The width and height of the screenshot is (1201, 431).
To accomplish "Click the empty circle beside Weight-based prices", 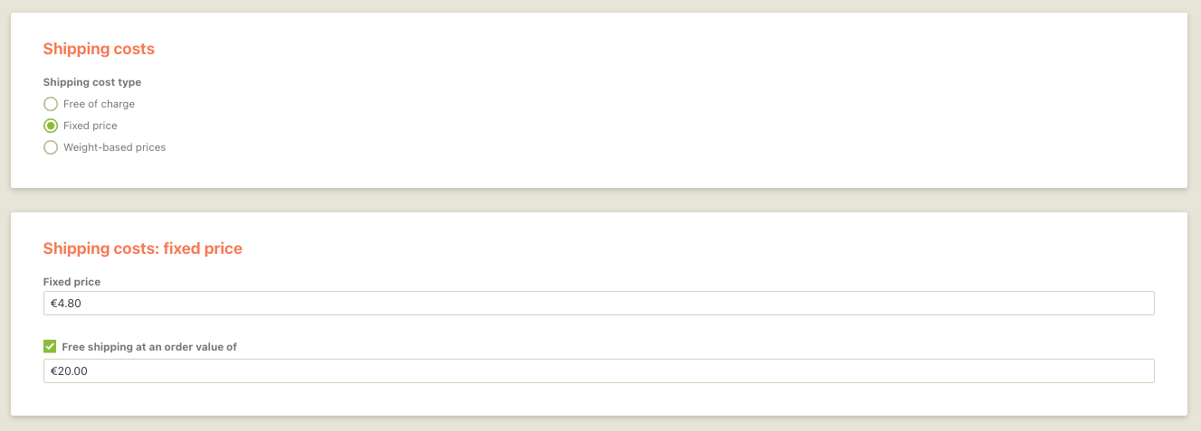I will tap(51, 147).
